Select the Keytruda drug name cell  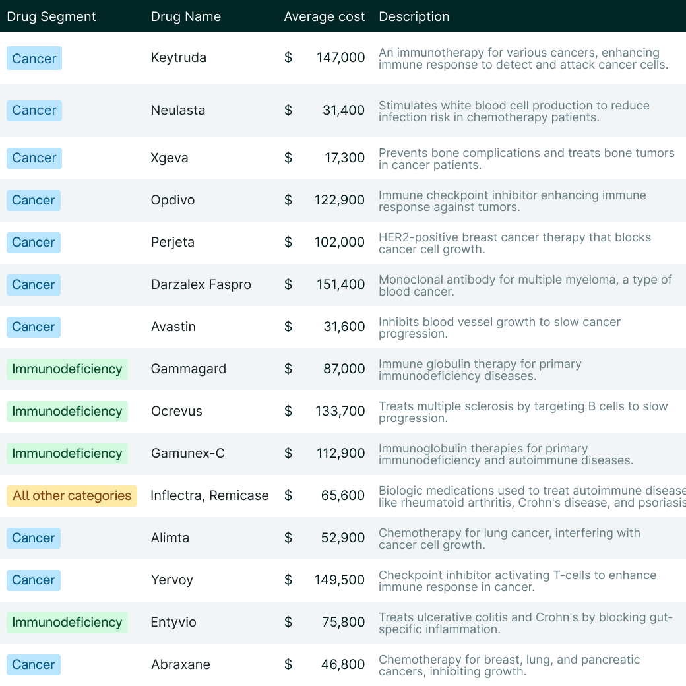[x=179, y=58]
